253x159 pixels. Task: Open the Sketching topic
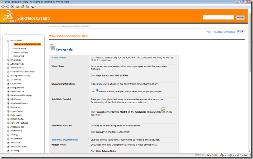click(x=15, y=151)
